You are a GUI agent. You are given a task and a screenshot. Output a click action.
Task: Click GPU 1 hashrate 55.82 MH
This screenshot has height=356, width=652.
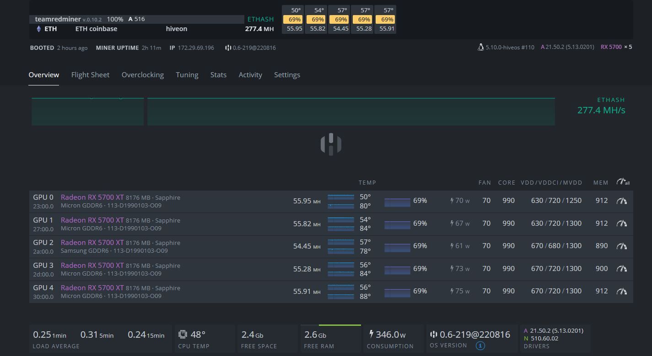307,223
